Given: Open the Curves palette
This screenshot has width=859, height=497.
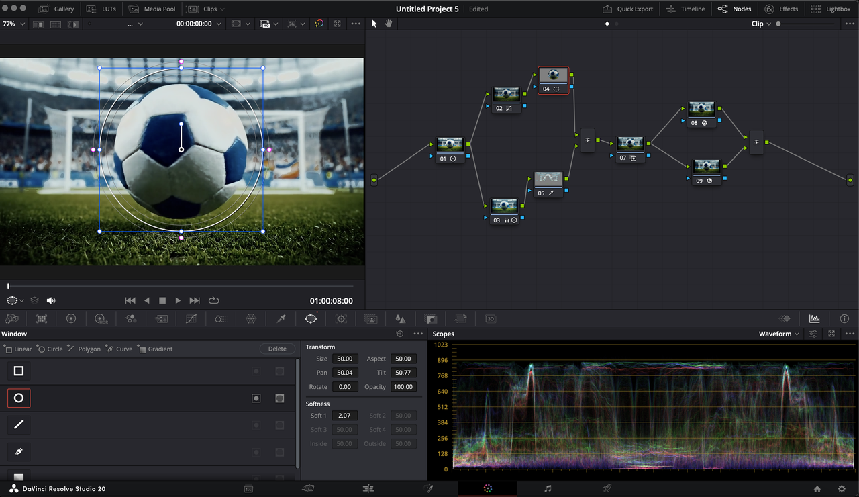Looking at the screenshot, I should [x=191, y=319].
